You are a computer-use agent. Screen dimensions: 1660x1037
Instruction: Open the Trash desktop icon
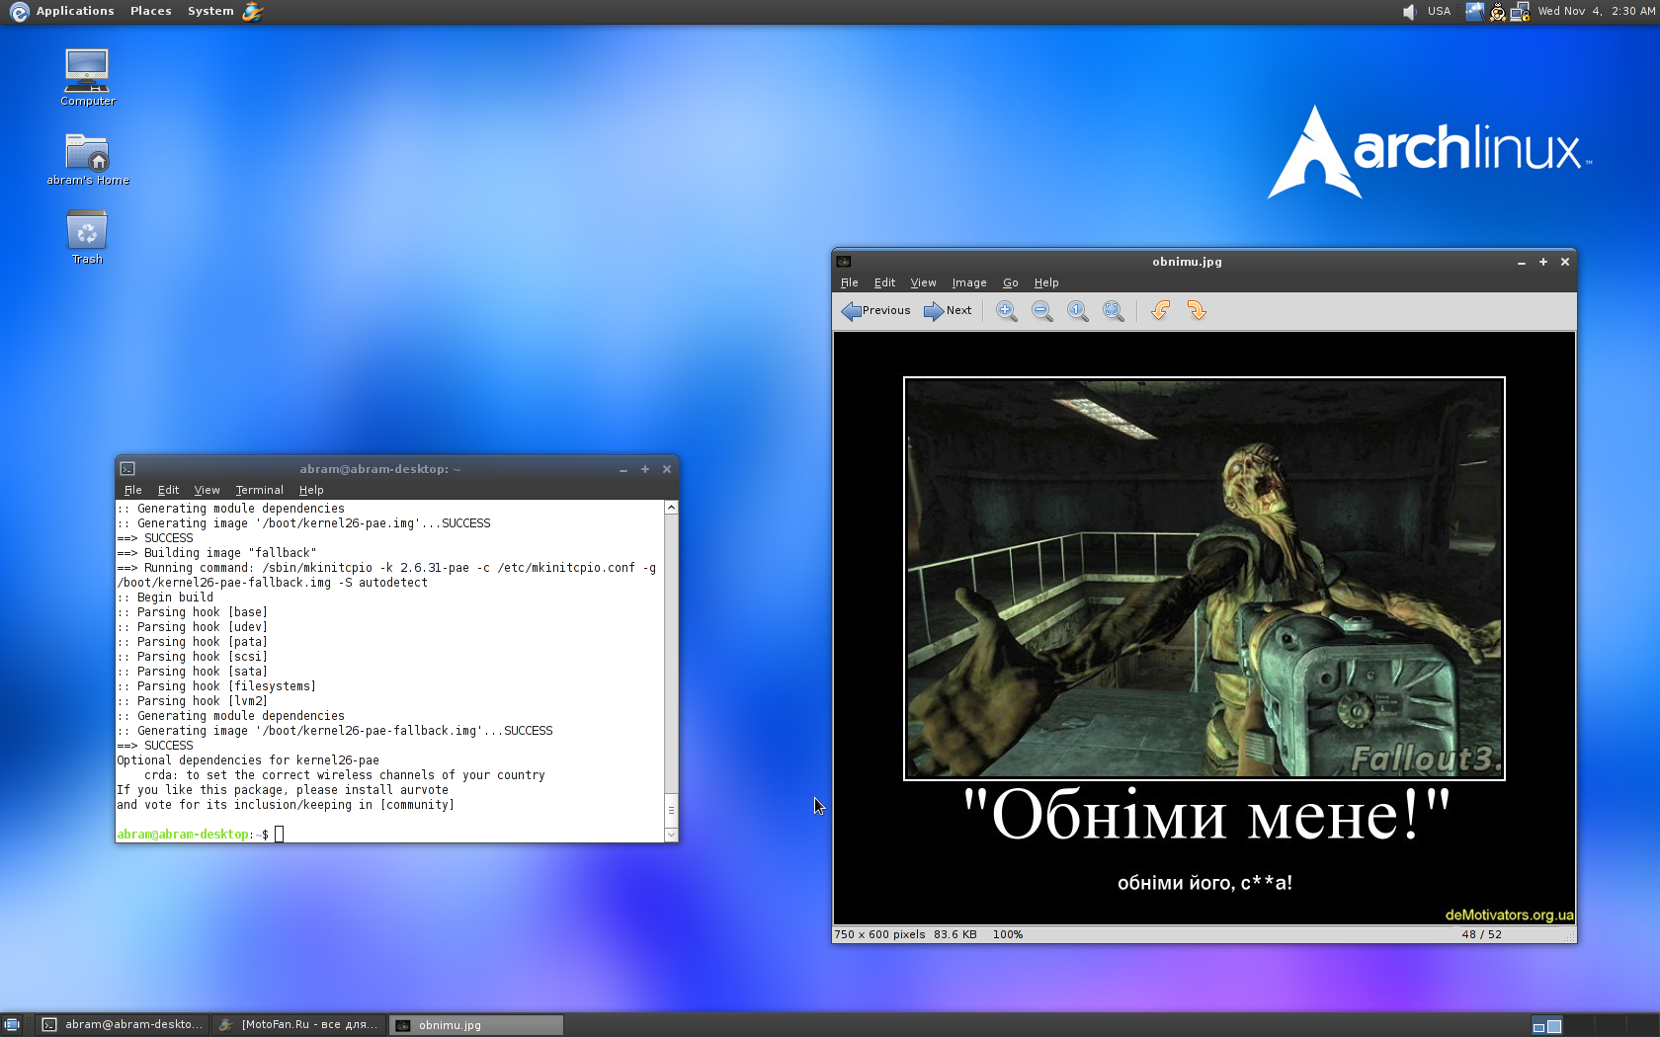[87, 237]
